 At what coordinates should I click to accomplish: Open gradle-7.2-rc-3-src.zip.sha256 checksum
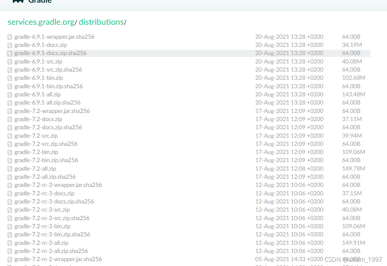click(x=52, y=218)
